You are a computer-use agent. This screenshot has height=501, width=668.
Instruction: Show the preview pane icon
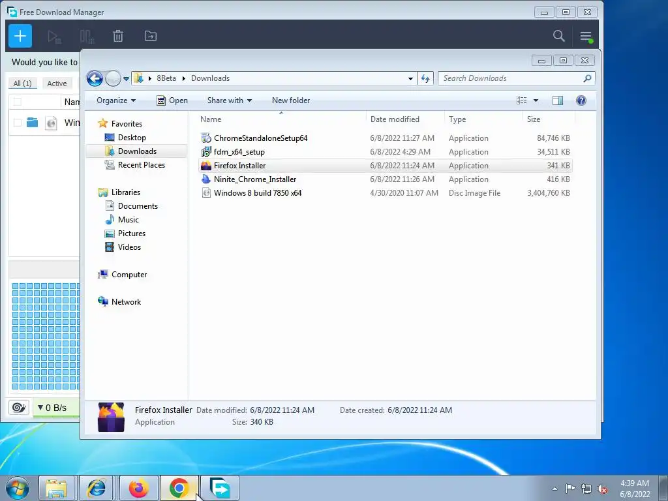pos(557,100)
